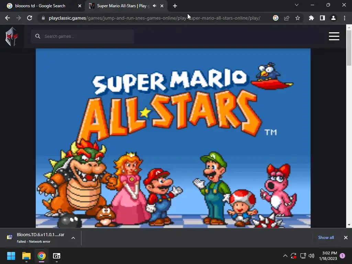This screenshot has width=352, height=264.
Task: Open the site hamburger menu
Action: tap(334, 36)
